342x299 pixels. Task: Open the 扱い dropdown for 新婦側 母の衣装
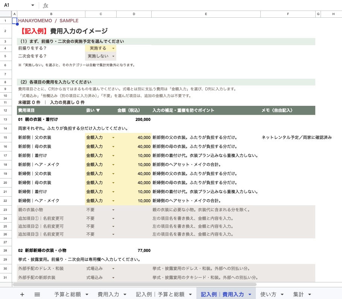click(113, 183)
